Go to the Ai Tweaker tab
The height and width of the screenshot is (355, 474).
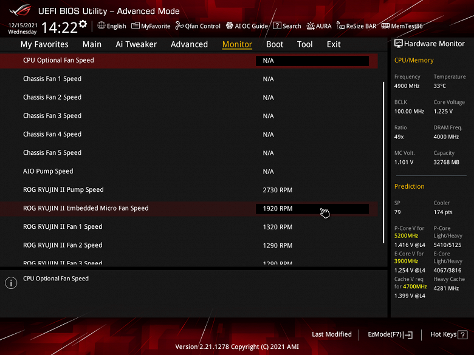click(x=136, y=44)
